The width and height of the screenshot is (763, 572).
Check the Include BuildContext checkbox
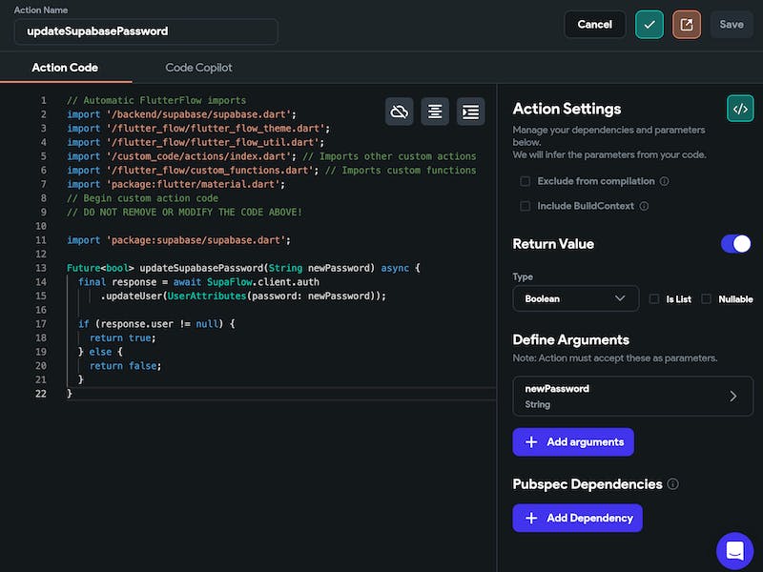click(526, 206)
